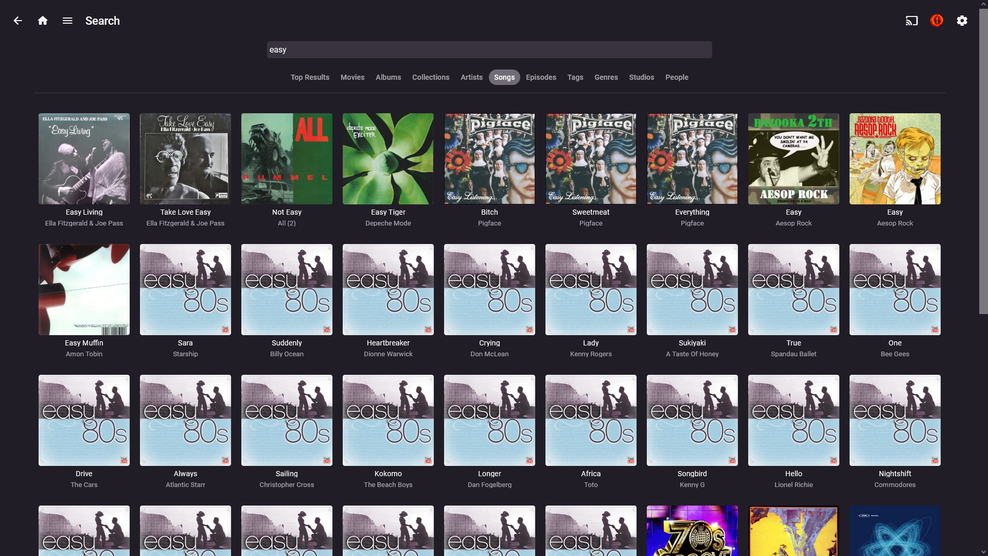This screenshot has width=988, height=556.
Task: Show only People results
Action: [677, 77]
